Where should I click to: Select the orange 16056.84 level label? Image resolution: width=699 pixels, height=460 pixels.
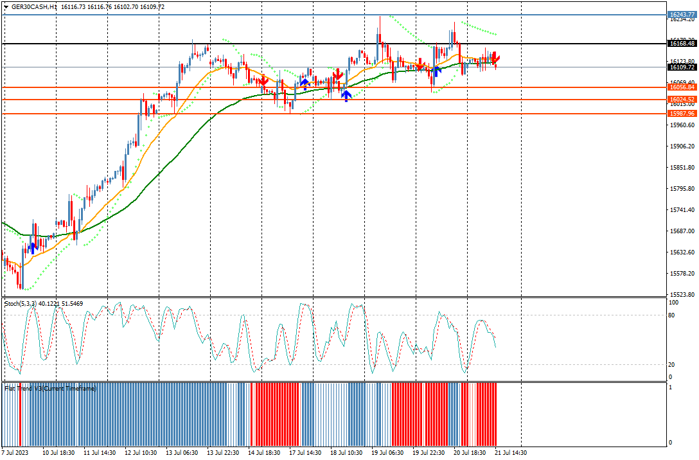point(682,87)
